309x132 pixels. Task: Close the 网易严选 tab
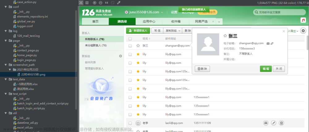tap(213, 22)
